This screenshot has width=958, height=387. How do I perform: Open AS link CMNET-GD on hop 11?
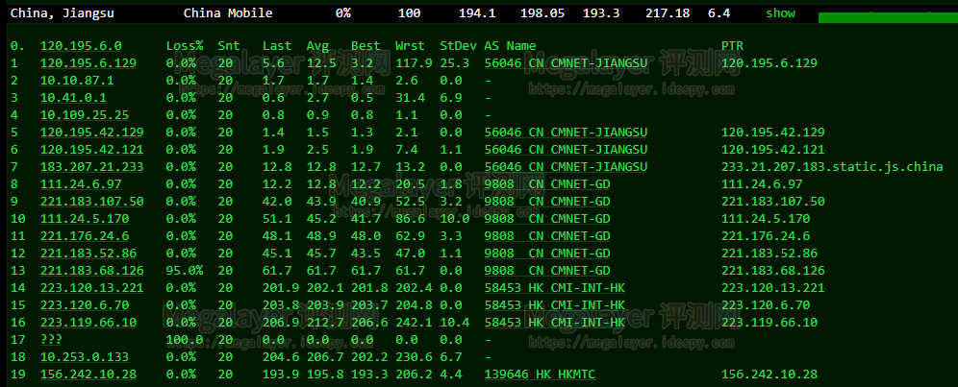click(547, 235)
